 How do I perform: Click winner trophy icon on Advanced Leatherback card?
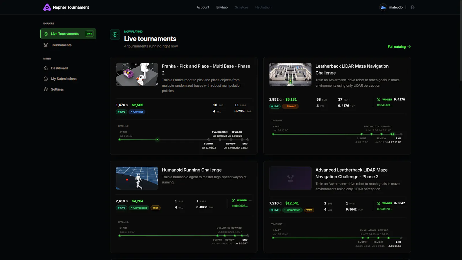[x=379, y=203]
